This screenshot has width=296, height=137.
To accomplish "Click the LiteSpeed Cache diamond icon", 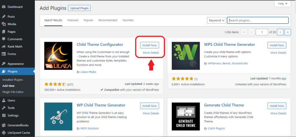I will pos(3,133).
